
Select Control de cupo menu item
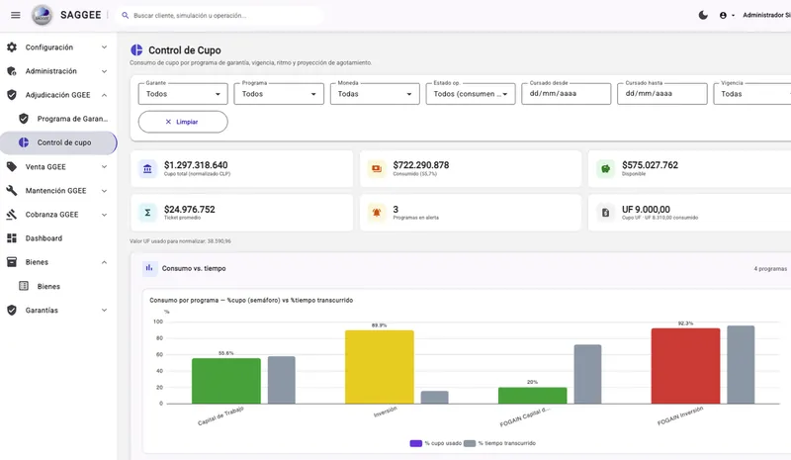point(58,142)
